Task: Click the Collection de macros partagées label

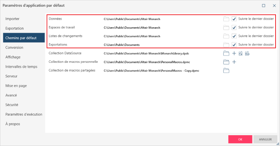Action: coord(72,70)
